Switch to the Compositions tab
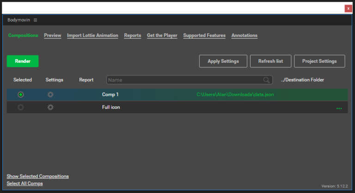Viewport: 355px width, 193px height. [23, 35]
